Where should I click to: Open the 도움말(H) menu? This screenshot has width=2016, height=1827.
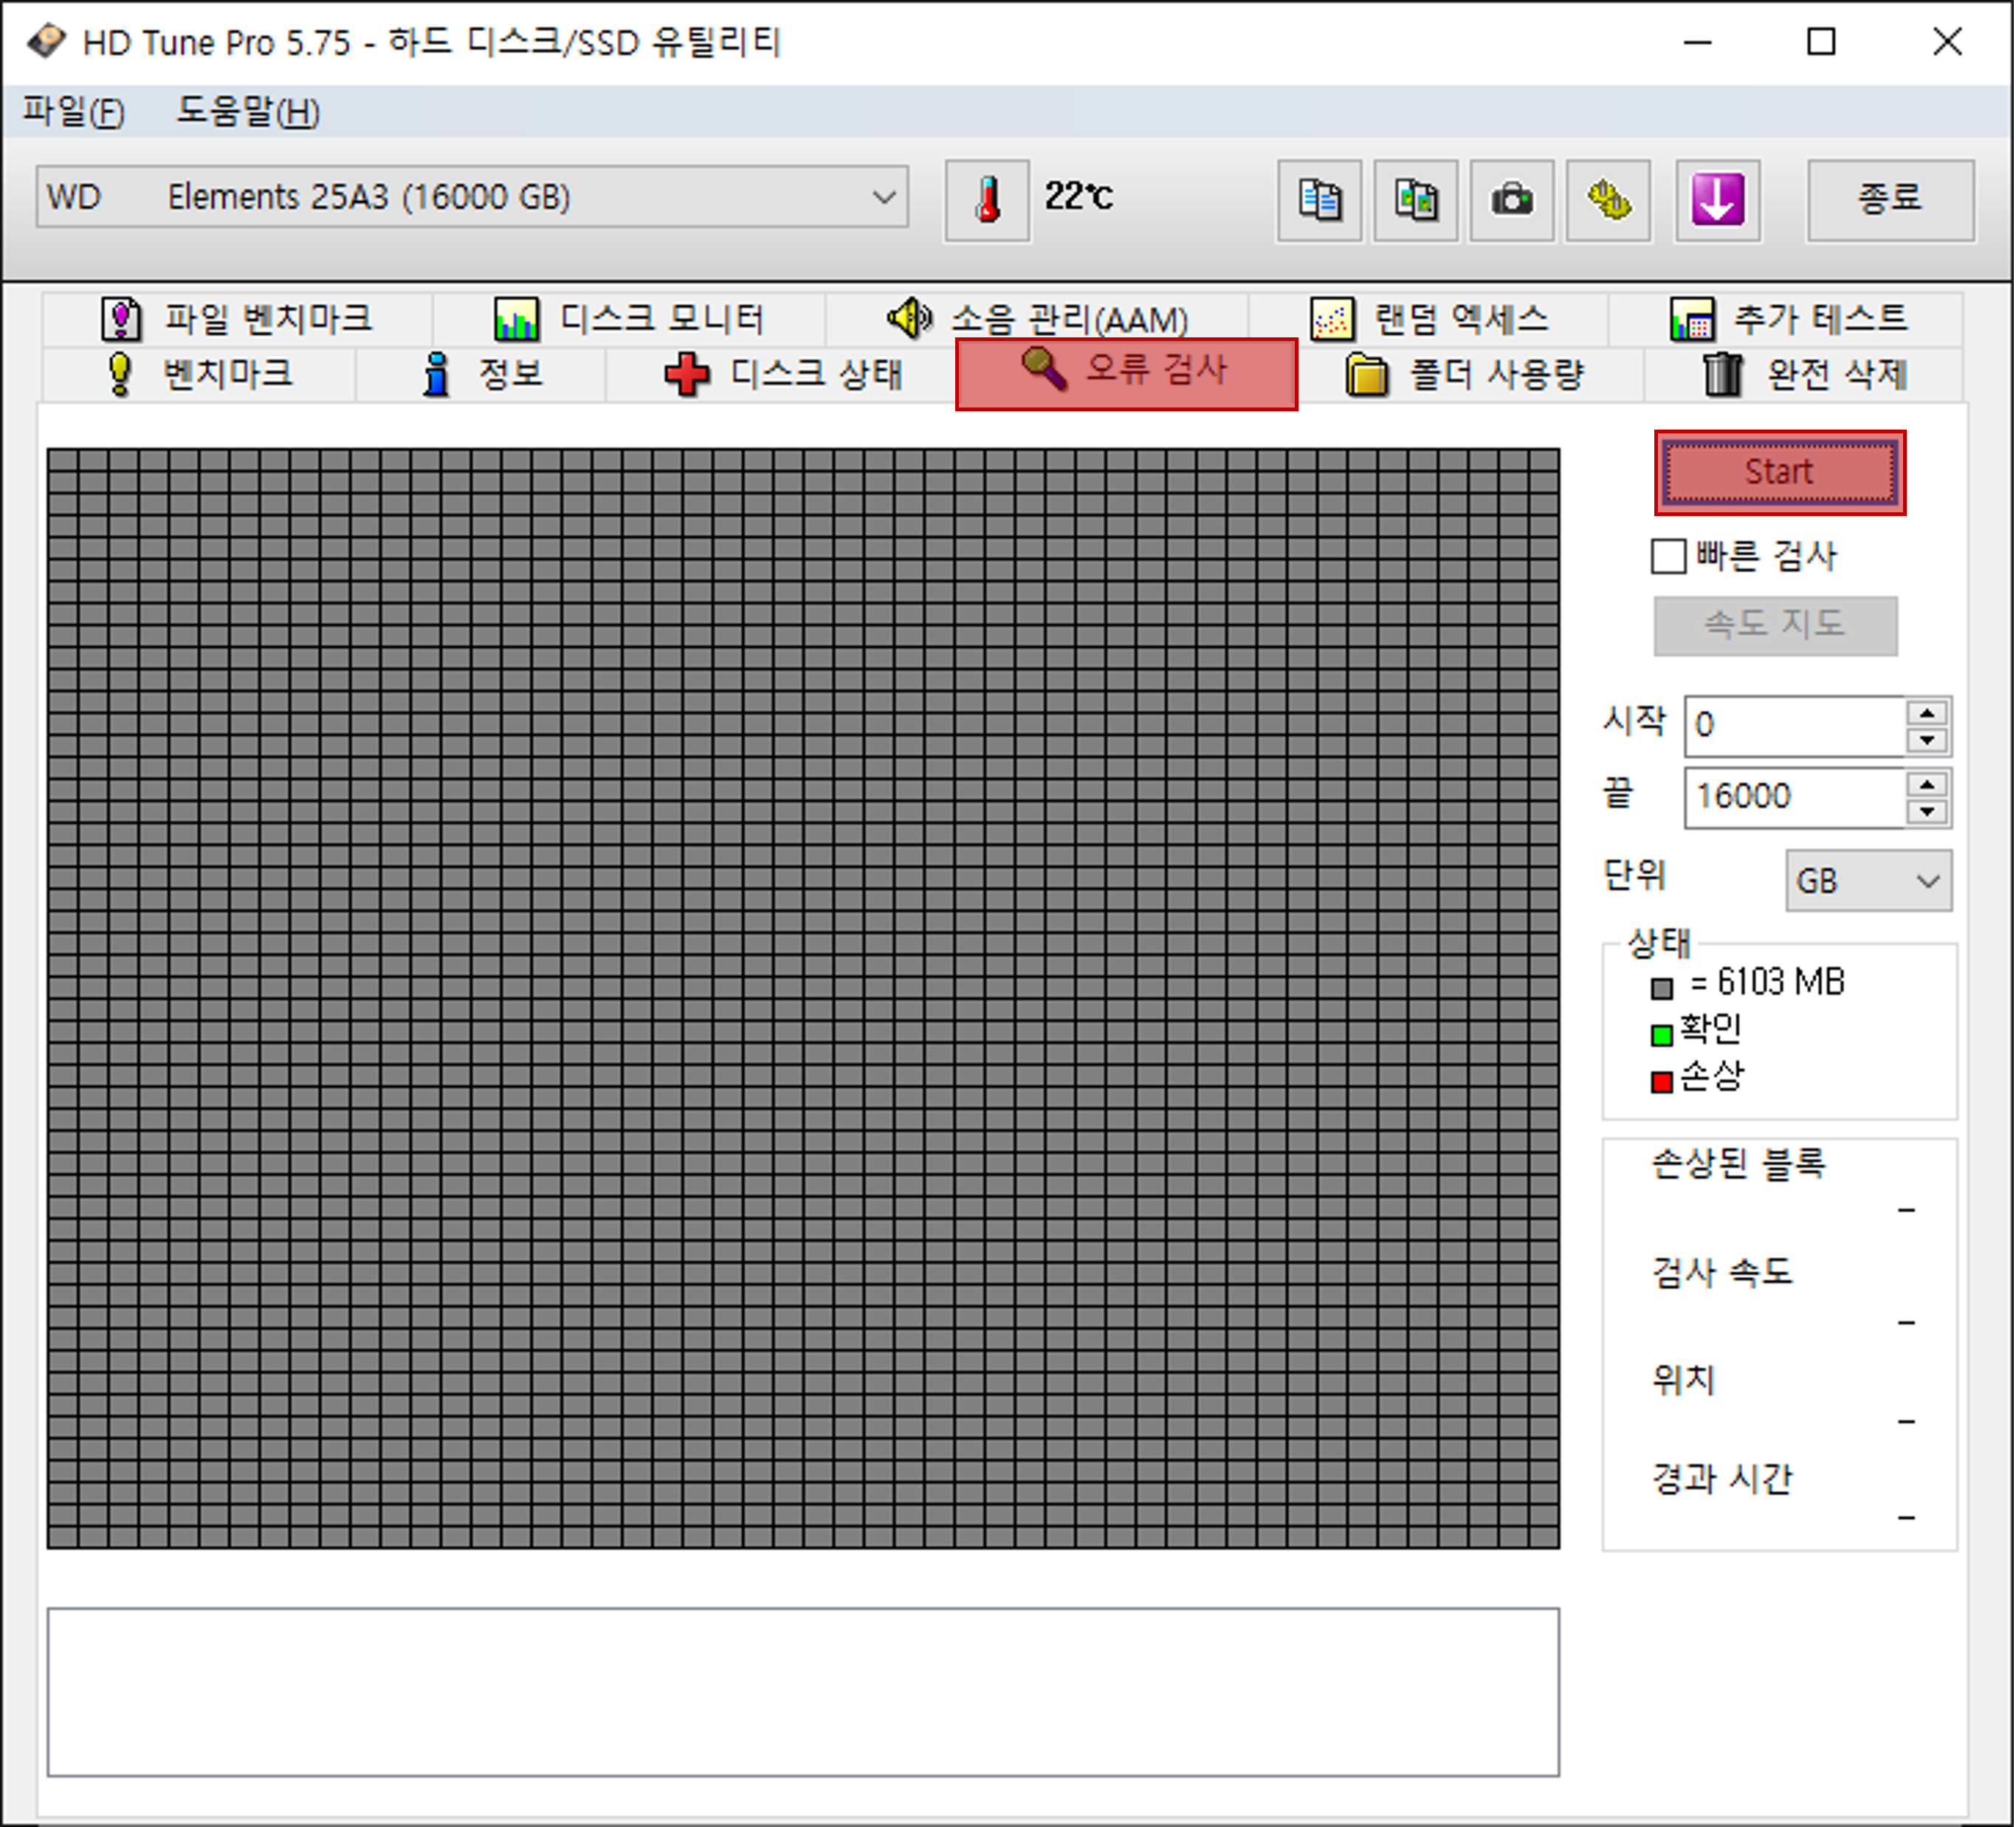pos(247,111)
